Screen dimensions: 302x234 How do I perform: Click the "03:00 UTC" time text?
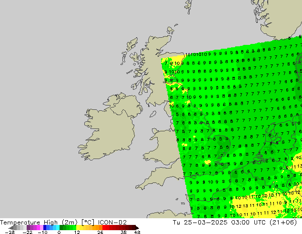249,223
